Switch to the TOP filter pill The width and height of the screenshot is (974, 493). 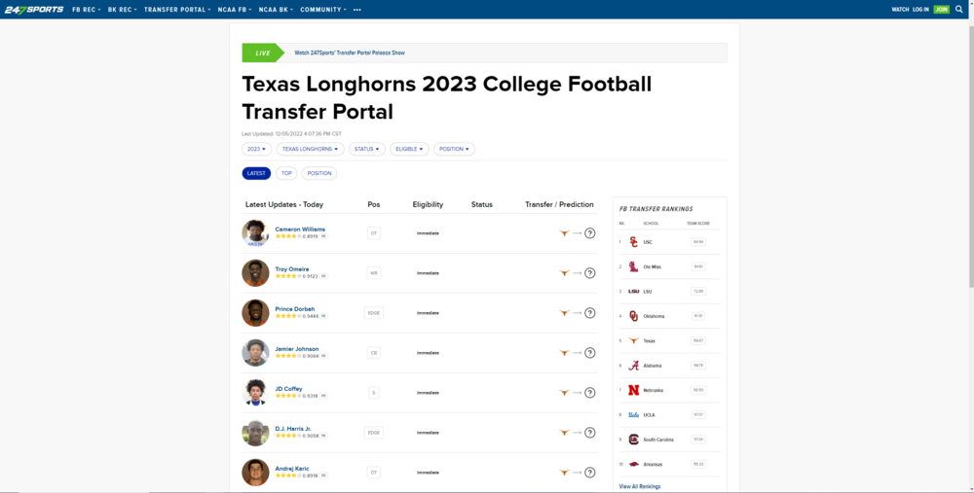point(286,173)
